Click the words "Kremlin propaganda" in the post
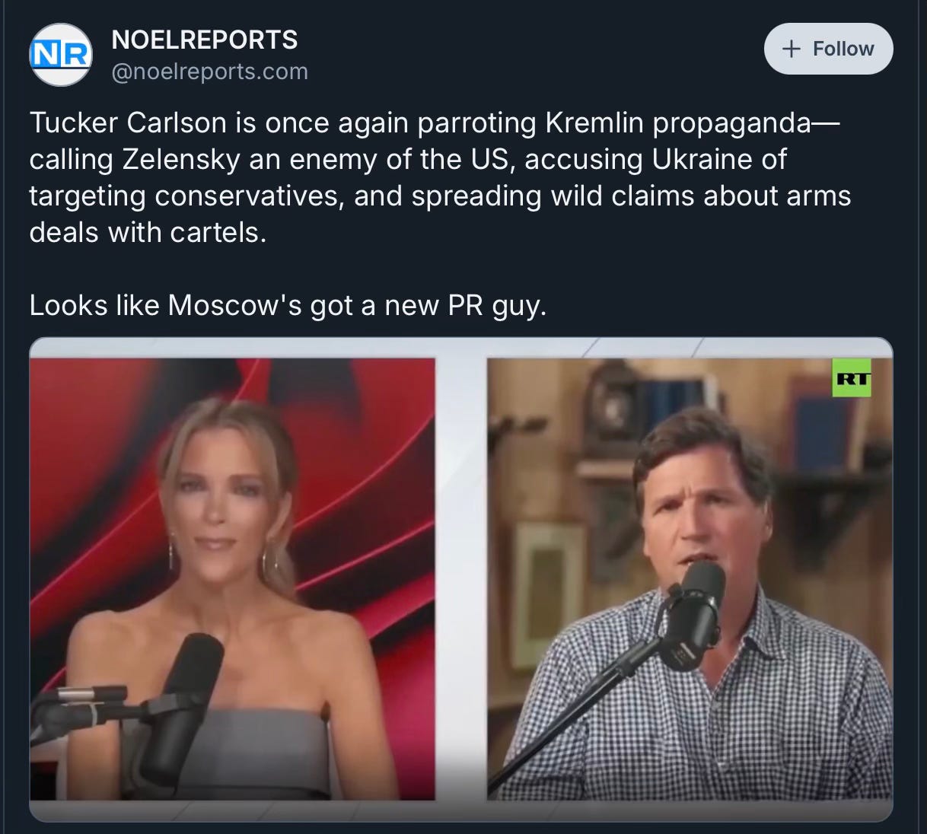Image resolution: width=927 pixels, height=834 pixels. coord(678,123)
